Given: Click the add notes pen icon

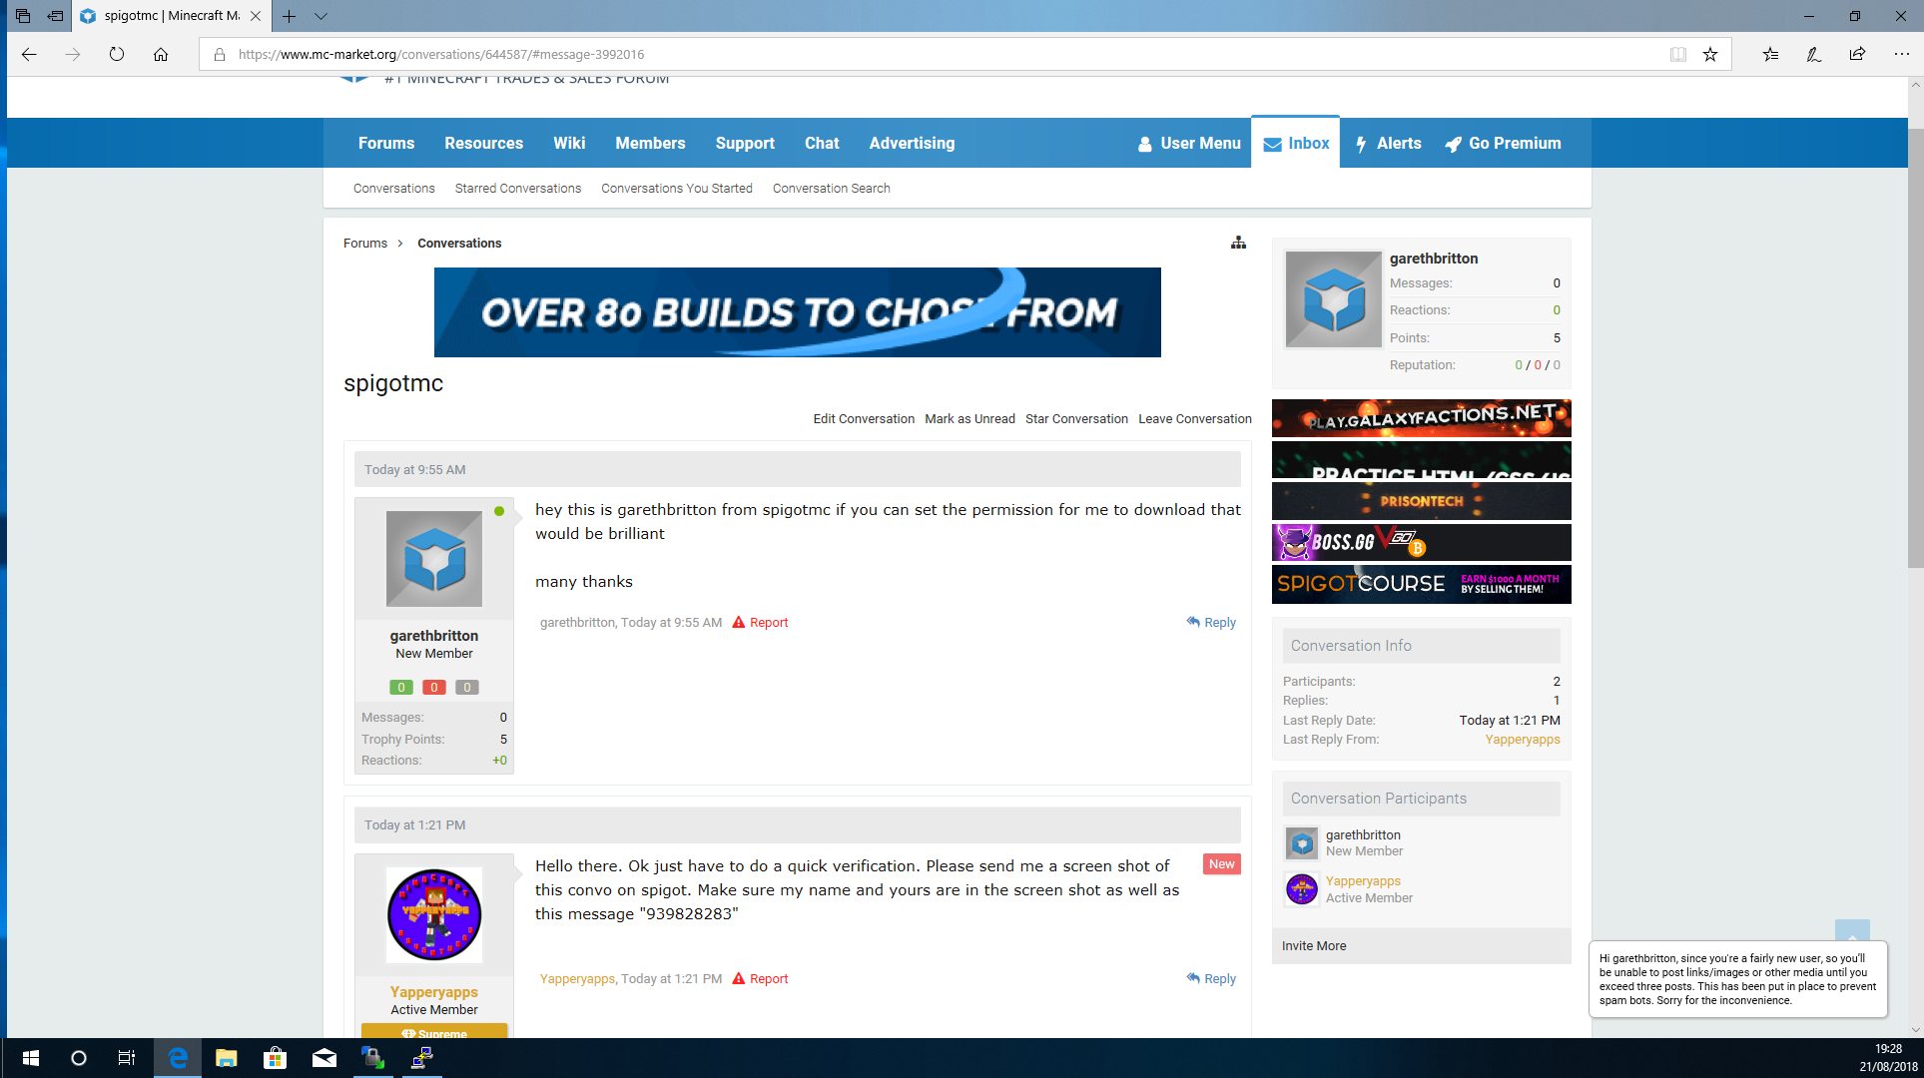Looking at the screenshot, I should point(1814,54).
